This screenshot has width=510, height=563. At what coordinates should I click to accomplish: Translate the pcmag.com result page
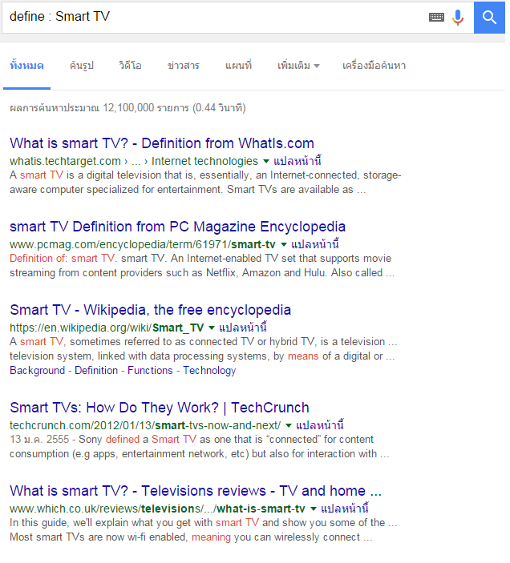(x=315, y=244)
